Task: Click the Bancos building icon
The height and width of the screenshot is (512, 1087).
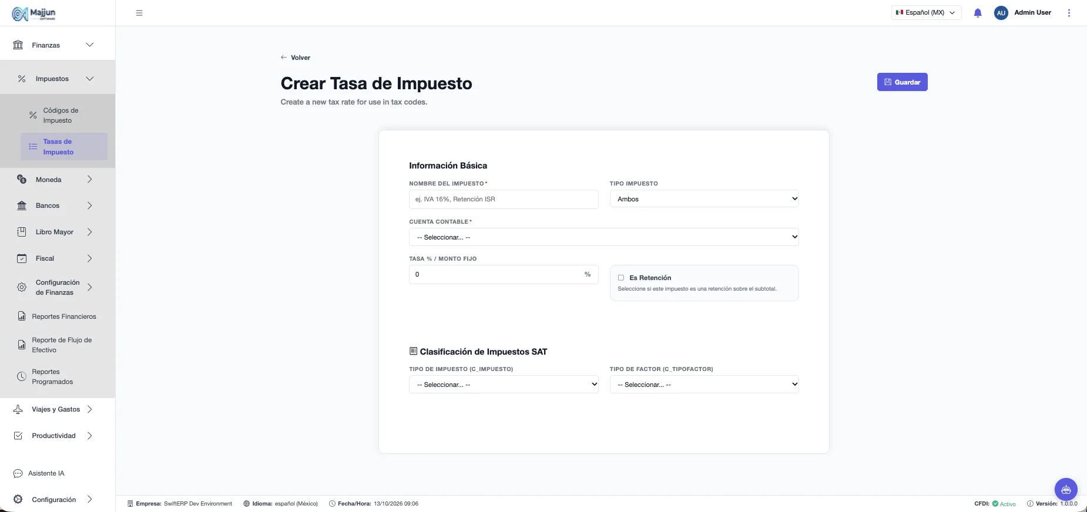Action: click(22, 206)
